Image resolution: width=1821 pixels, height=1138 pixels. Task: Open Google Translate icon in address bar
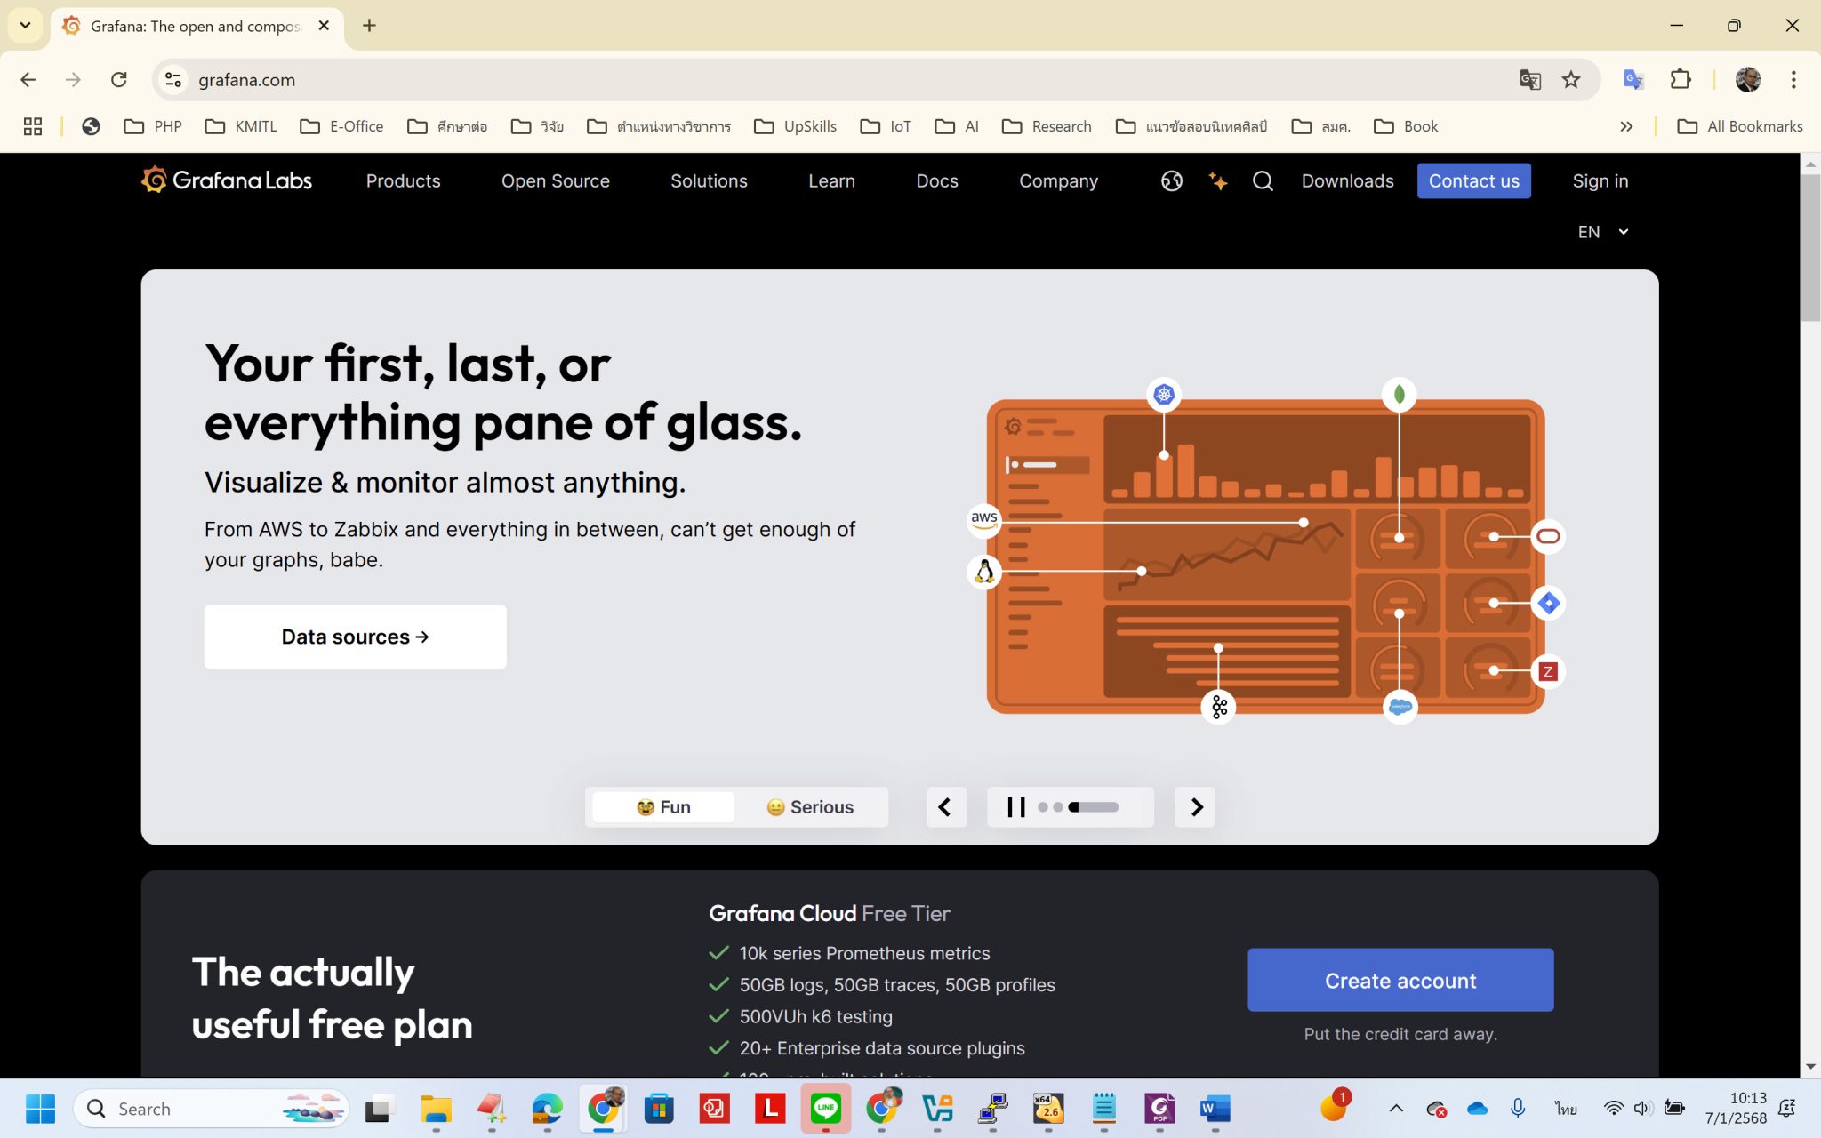coord(1528,79)
